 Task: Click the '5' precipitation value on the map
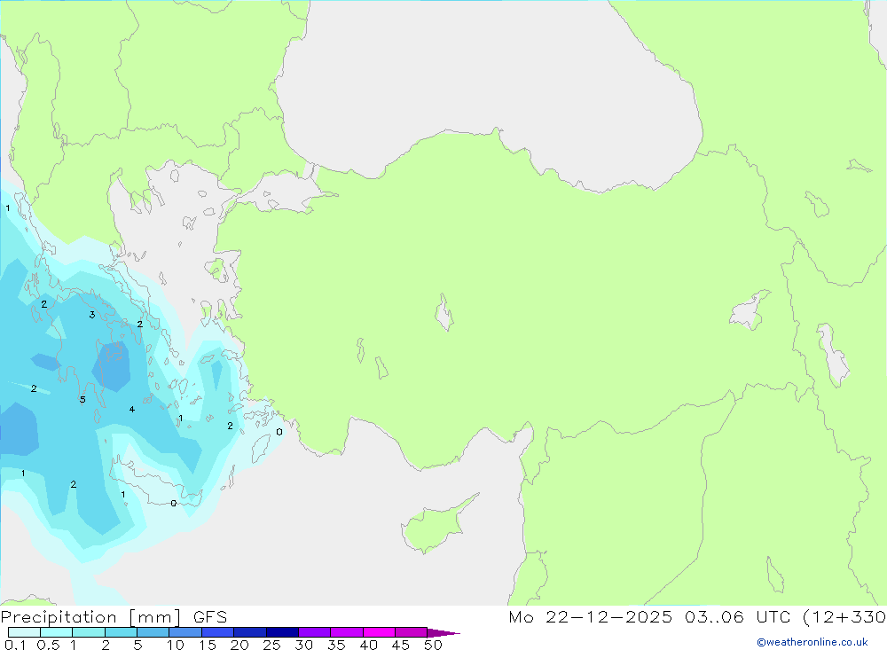point(82,400)
